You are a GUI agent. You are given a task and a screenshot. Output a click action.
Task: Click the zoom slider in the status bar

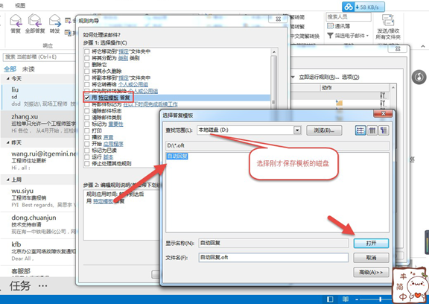click(381, 299)
